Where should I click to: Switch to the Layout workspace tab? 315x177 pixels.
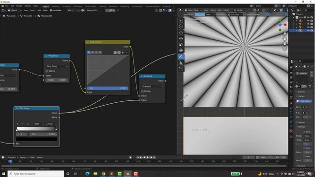click(x=46, y=6)
